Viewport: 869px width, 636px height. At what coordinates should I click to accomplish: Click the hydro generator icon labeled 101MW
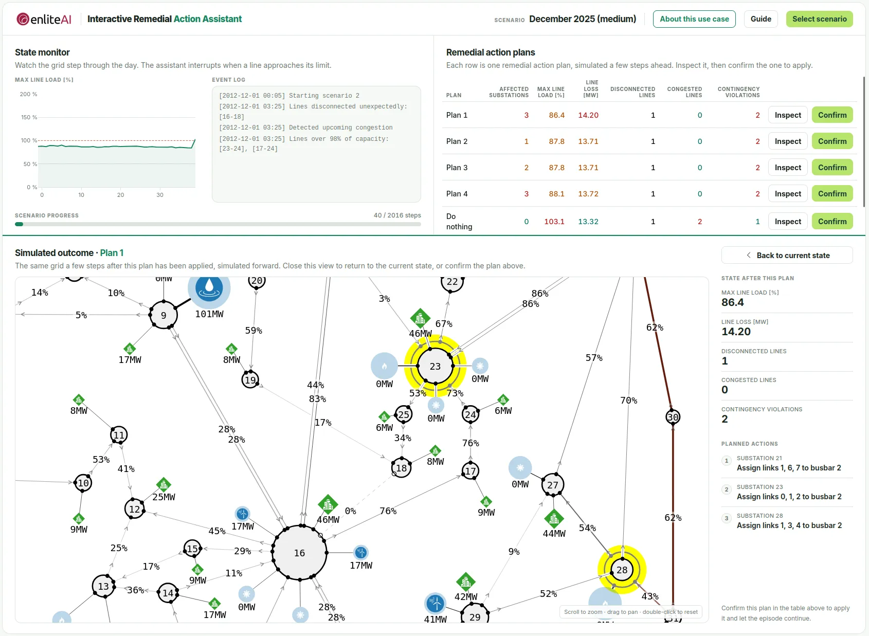[209, 288]
